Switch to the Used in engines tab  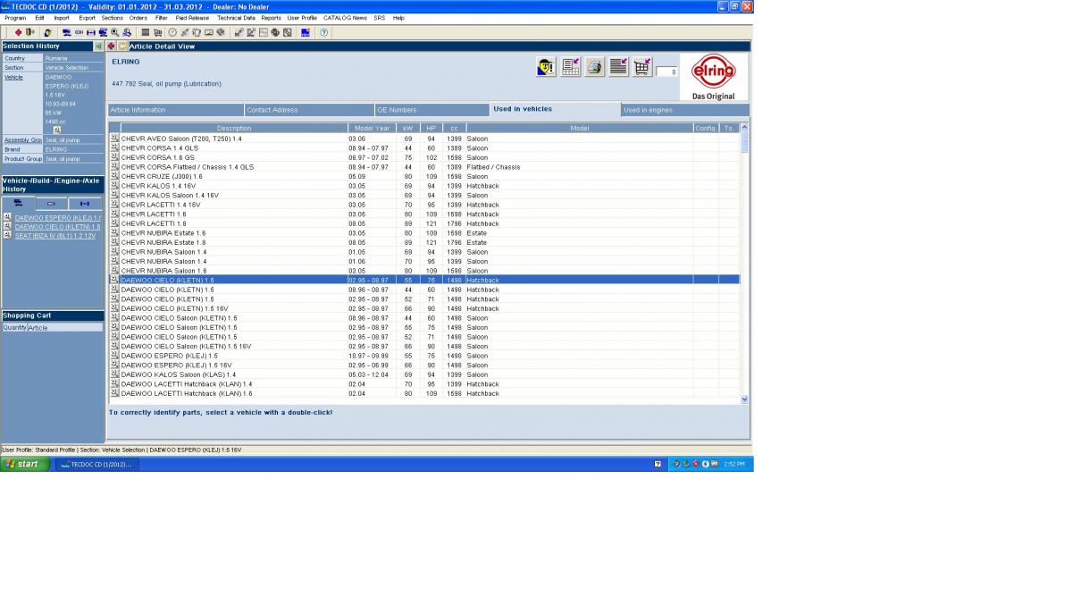pos(685,110)
